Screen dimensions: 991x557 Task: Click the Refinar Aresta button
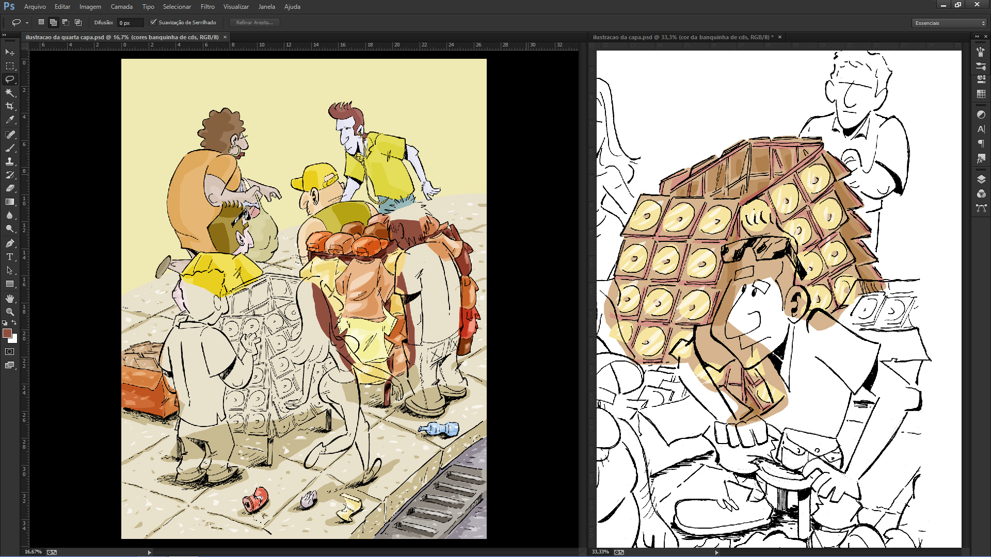click(254, 22)
